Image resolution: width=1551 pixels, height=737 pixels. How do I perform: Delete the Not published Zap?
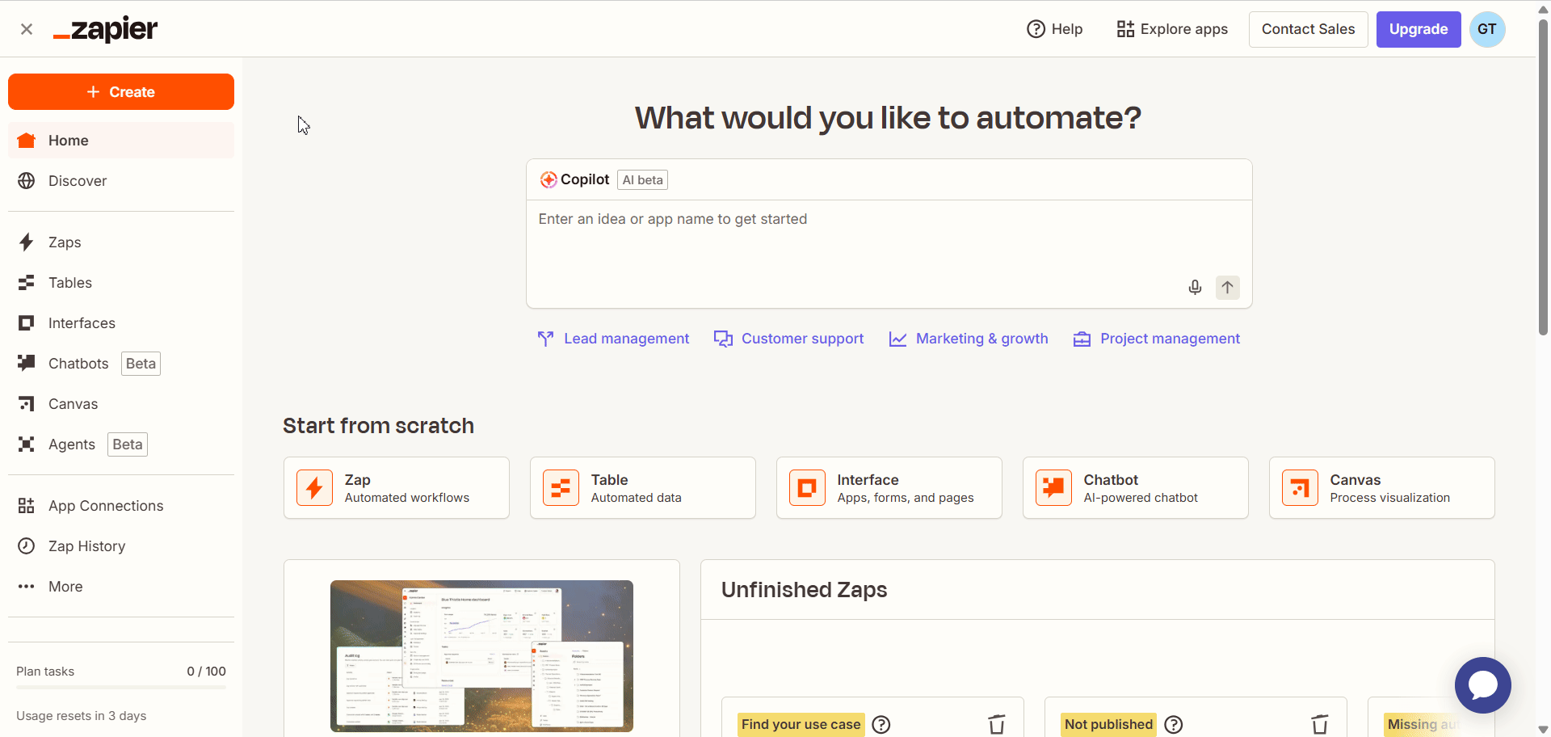[1320, 725]
